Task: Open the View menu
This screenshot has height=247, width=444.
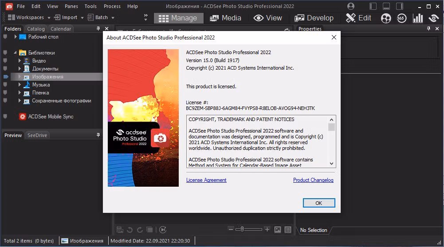Action: pos(52,6)
